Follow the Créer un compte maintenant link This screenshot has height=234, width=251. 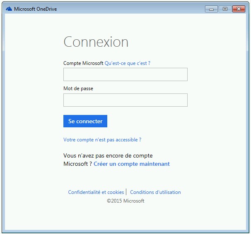click(132, 164)
